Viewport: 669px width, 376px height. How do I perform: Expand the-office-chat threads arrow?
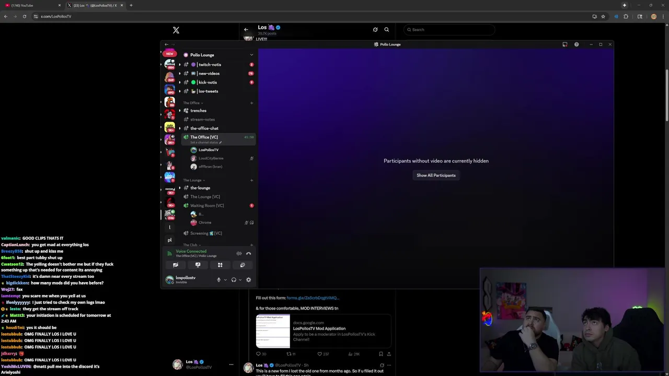click(180, 128)
